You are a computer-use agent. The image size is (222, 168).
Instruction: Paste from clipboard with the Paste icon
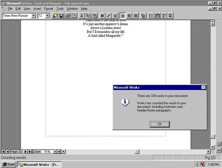pyautogui.click(x=94, y=16)
